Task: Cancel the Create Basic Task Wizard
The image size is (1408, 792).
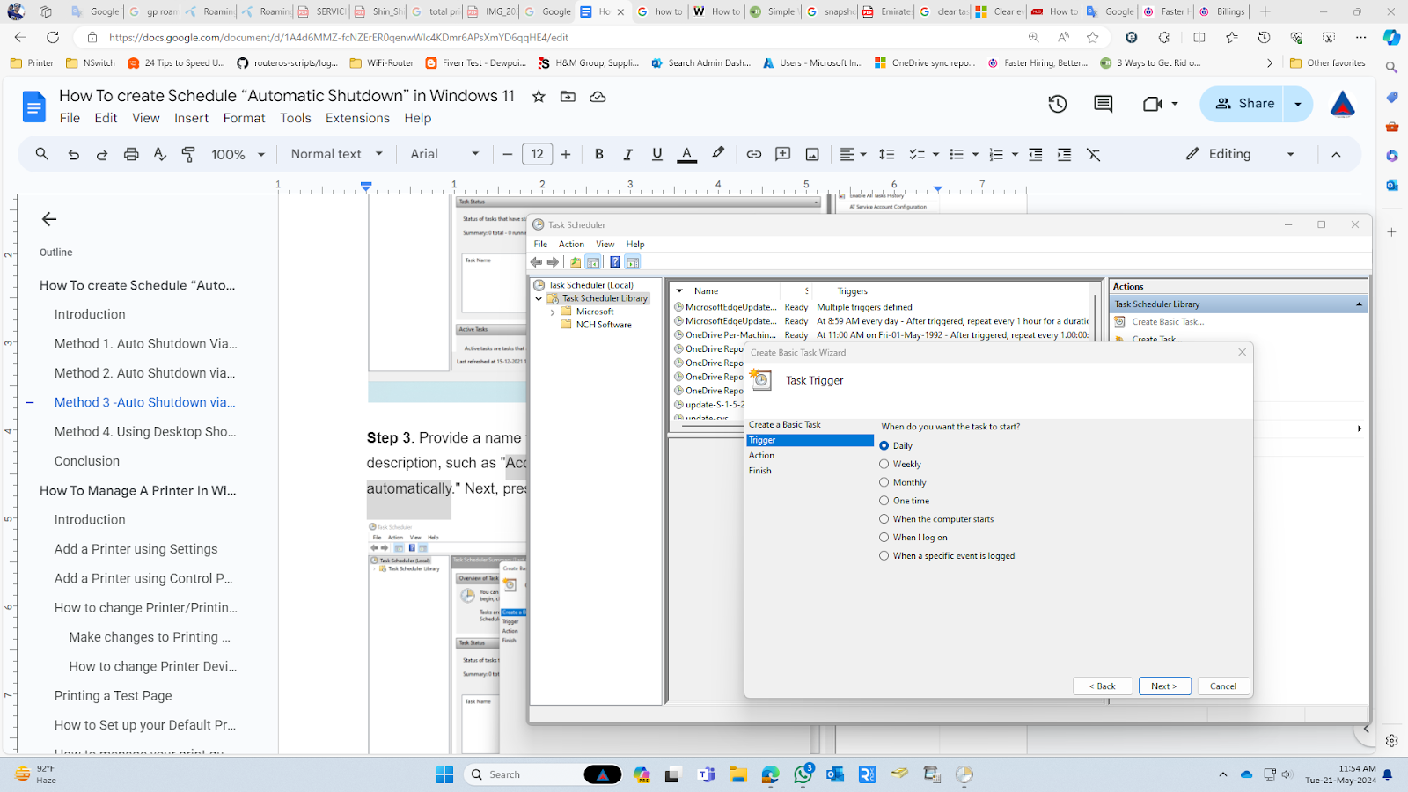Action: pyautogui.click(x=1223, y=686)
